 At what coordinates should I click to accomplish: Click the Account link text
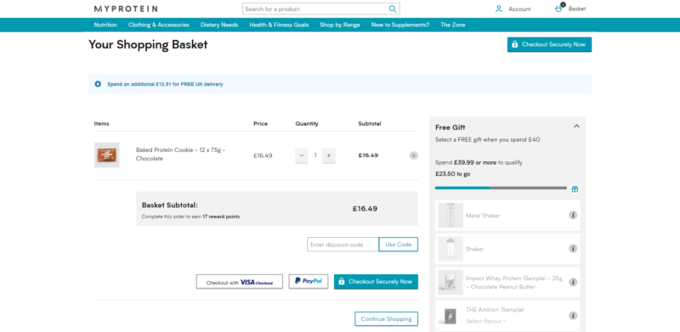[x=519, y=8]
